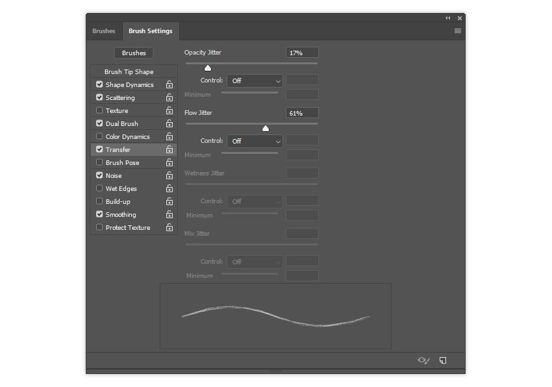Image resolution: width=552 pixels, height=387 pixels.
Task: Toggle lock for Smoothing
Action: click(x=169, y=214)
